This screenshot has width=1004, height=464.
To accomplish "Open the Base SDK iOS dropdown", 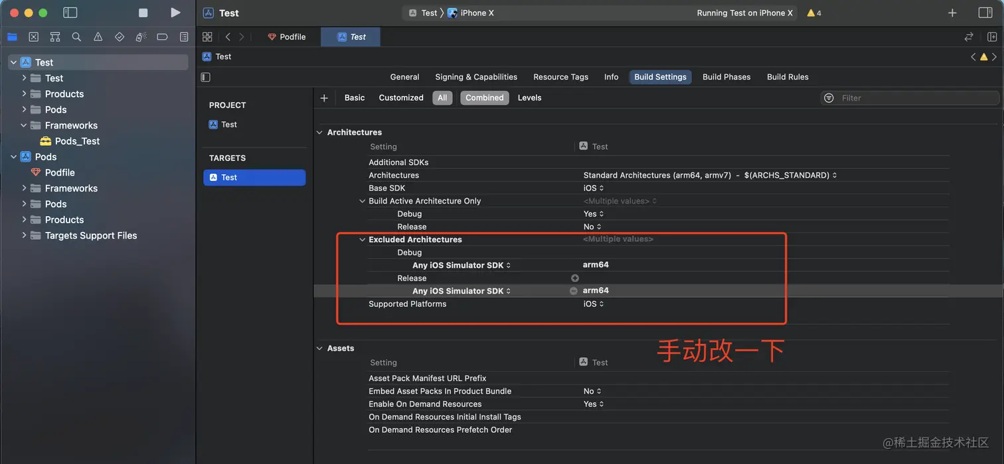I will tap(594, 188).
